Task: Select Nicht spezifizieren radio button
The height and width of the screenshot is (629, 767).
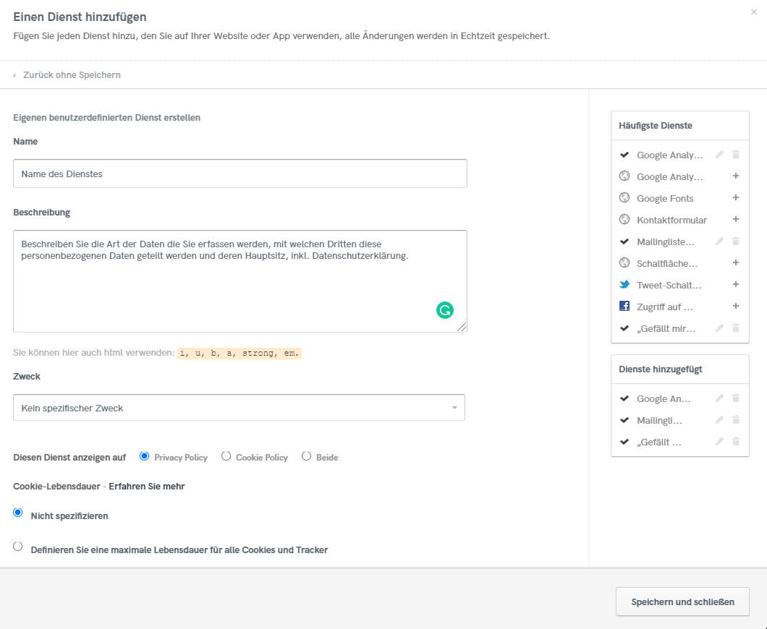Action: (x=18, y=513)
